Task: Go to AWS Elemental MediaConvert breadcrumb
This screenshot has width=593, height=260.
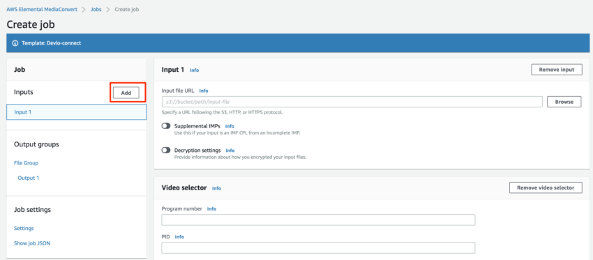Action: click(x=42, y=10)
